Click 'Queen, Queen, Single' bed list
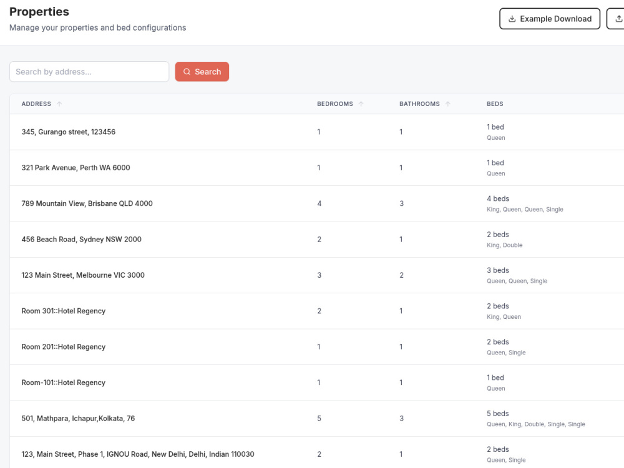 (517, 281)
